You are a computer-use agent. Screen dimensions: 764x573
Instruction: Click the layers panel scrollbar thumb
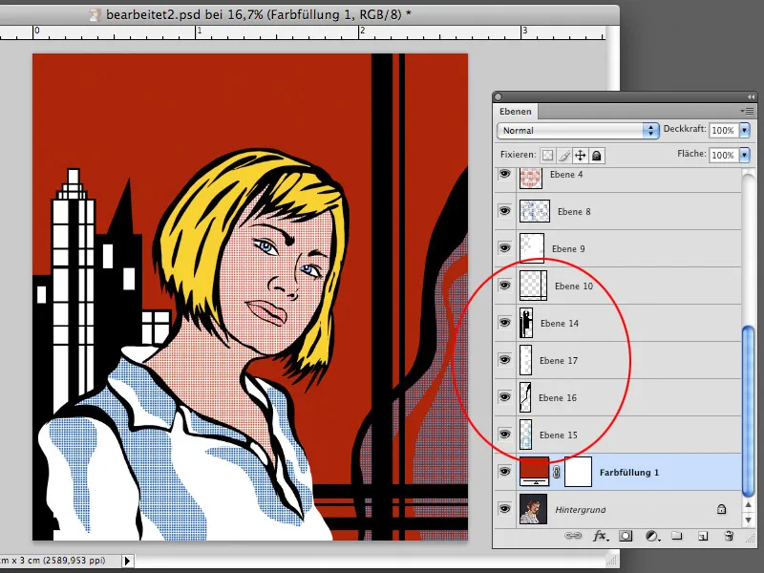point(748,412)
